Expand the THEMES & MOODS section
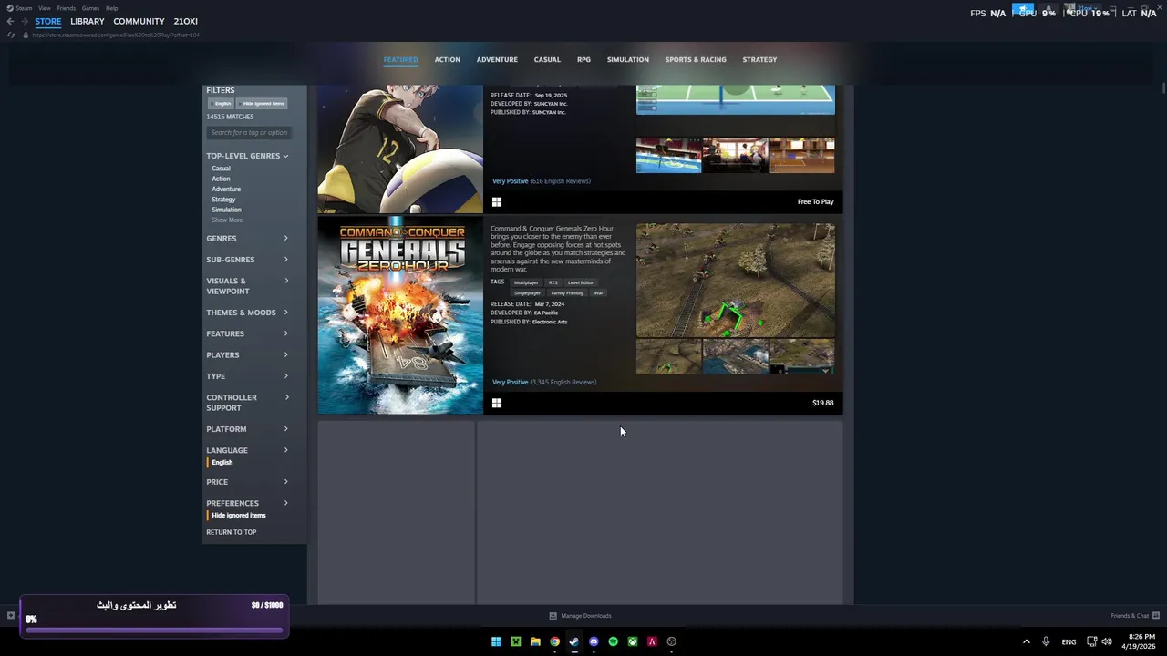Screen dimensions: 1167x656 tap(247, 313)
